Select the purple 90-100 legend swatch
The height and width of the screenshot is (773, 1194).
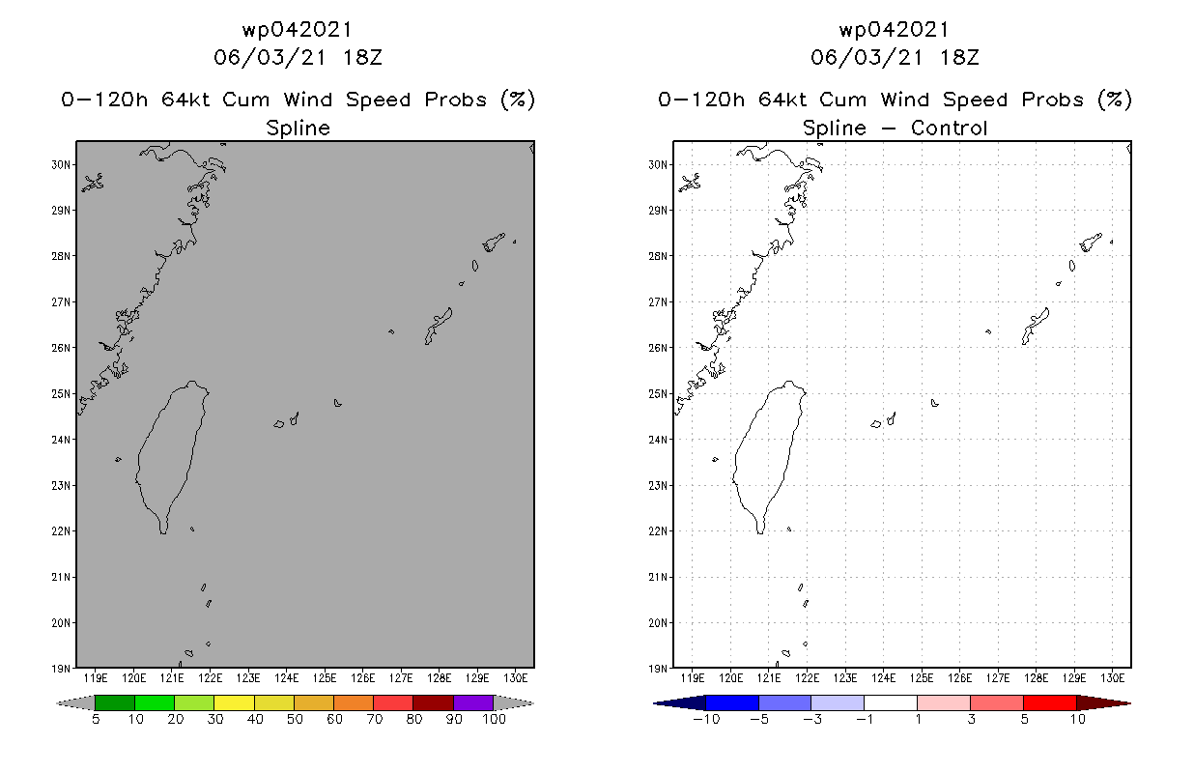coord(473,702)
